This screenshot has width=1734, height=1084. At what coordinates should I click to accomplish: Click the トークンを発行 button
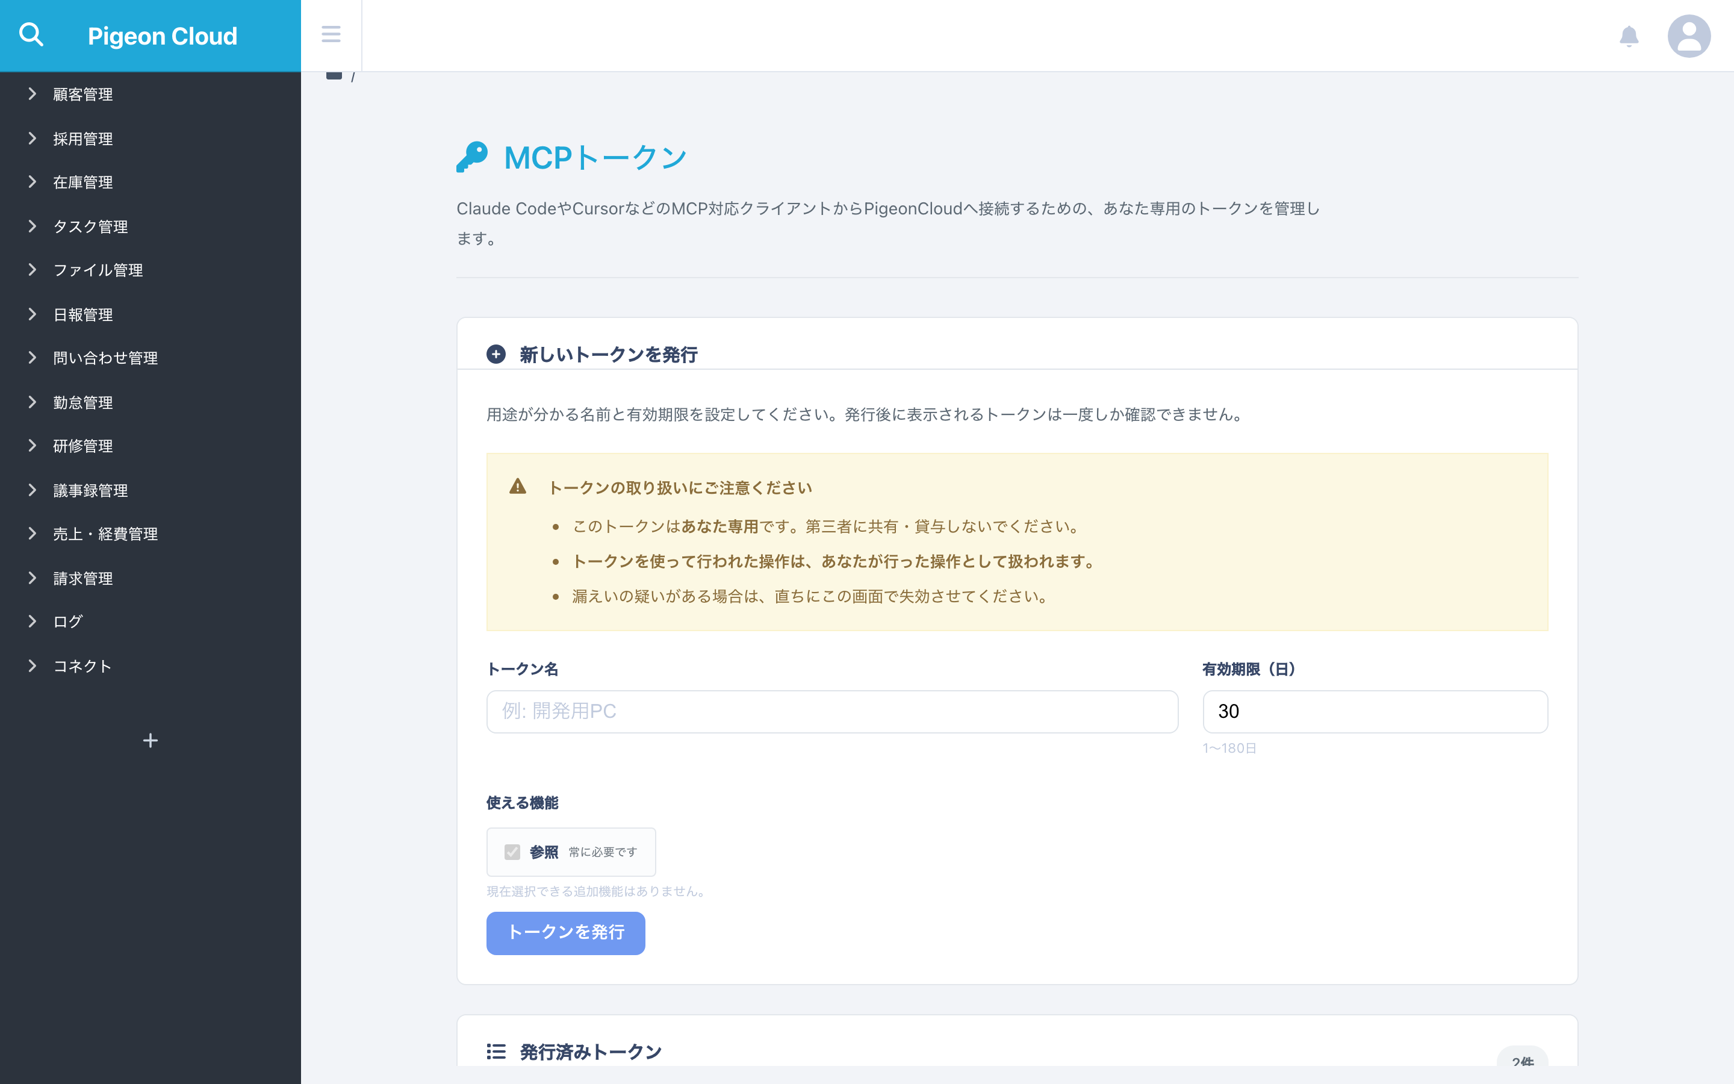click(x=565, y=933)
